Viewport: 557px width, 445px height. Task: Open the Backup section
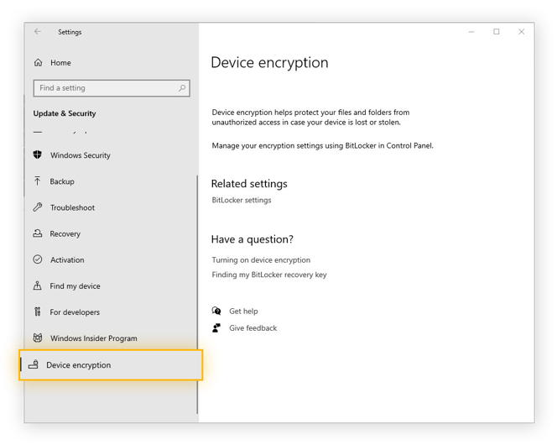[x=62, y=181]
